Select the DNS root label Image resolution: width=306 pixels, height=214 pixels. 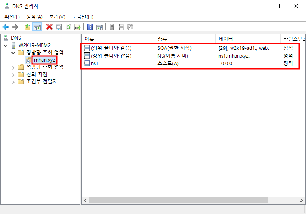16,38
